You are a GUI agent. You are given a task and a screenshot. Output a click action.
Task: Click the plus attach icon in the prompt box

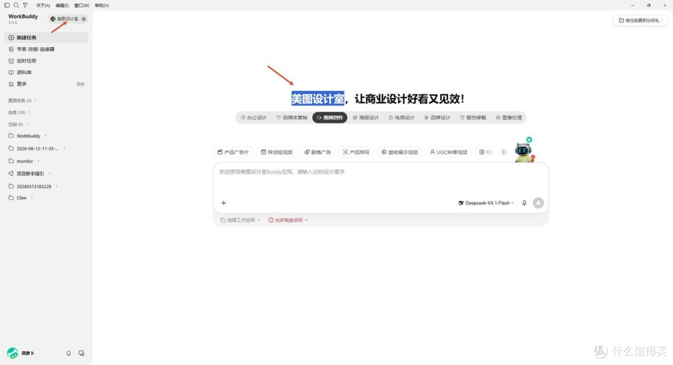click(x=224, y=203)
